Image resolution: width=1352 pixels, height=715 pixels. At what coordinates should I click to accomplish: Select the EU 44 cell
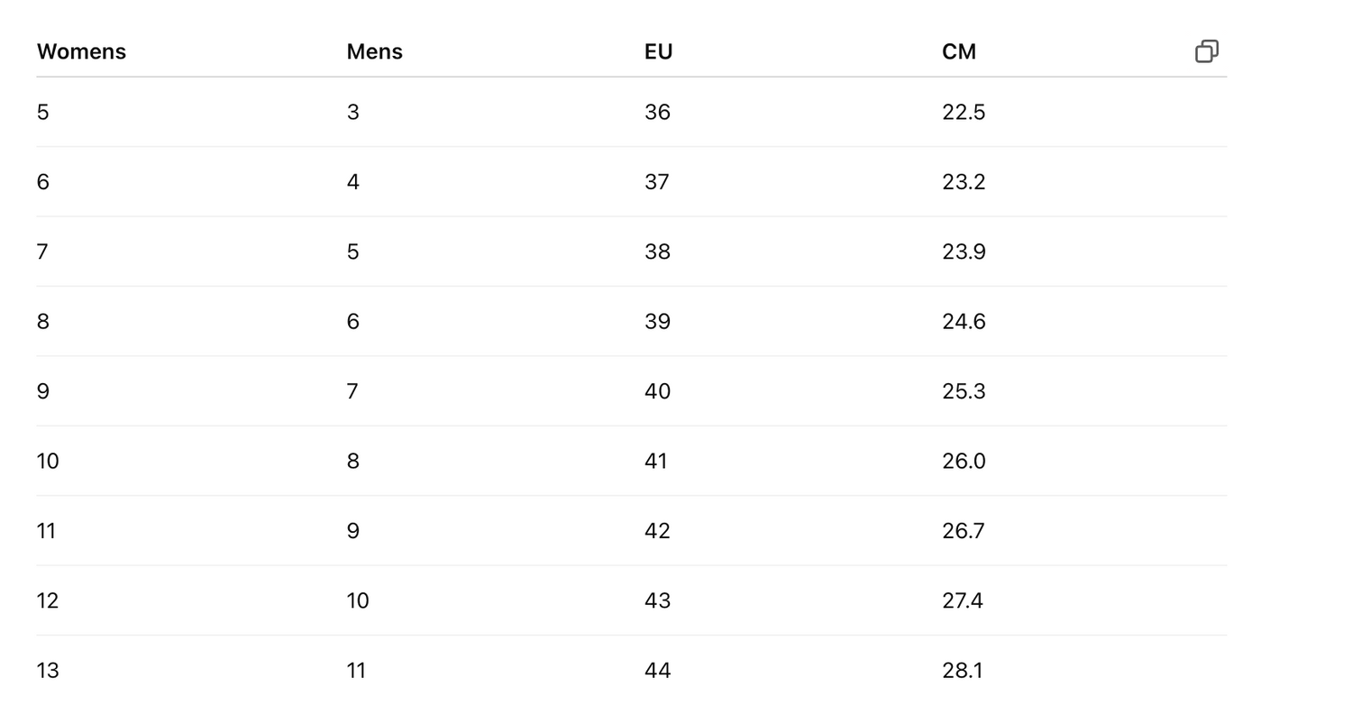657,671
